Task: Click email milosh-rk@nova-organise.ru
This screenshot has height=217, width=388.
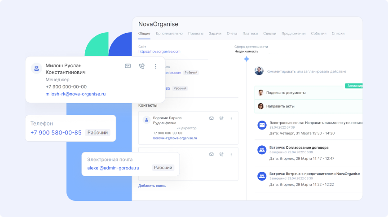Action: coord(75,94)
